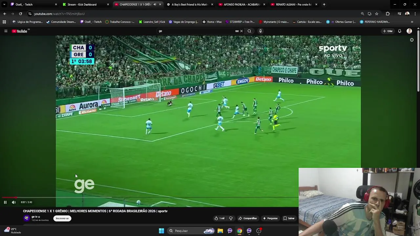This screenshot has height=236, width=420.
Task: Open Leandro_Sell | Kick bookmark
Action: point(152,22)
